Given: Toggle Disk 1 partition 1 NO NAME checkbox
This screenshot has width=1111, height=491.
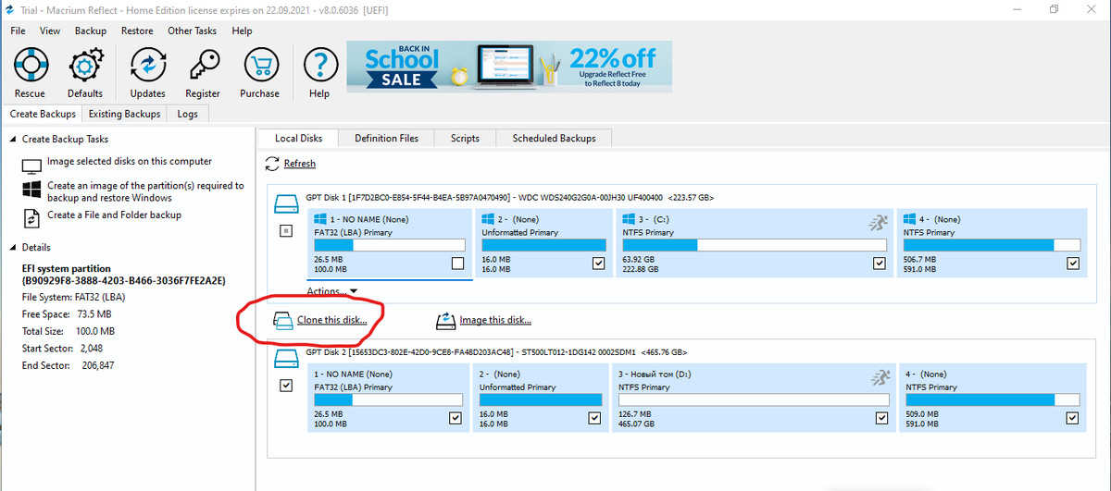Looking at the screenshot, I should (456, 264).
